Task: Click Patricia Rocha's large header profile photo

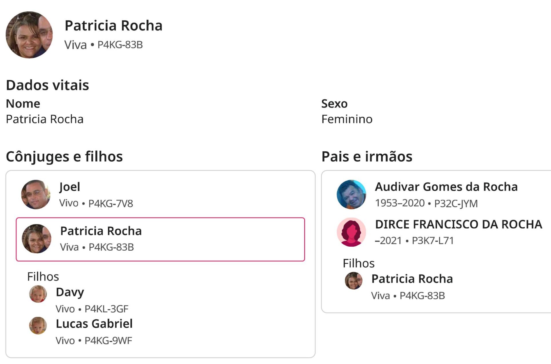Action: tap(29, 35)
